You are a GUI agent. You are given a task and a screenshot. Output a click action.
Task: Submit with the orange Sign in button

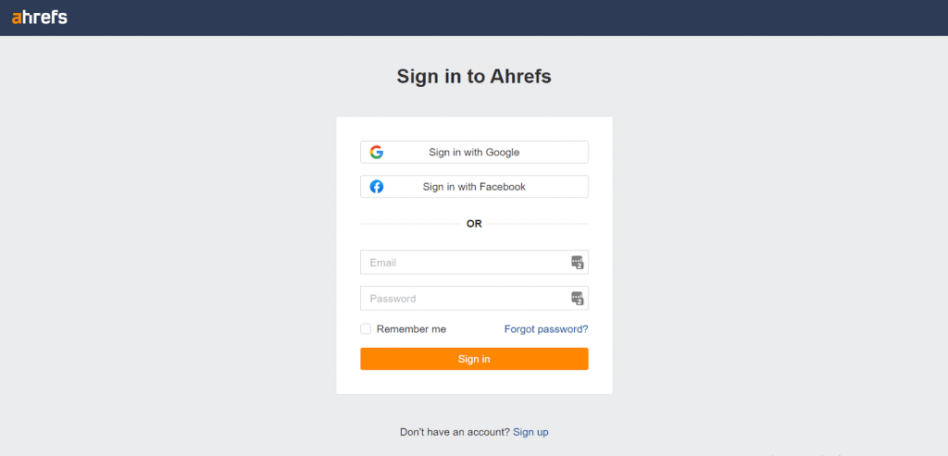click(474, 359)
